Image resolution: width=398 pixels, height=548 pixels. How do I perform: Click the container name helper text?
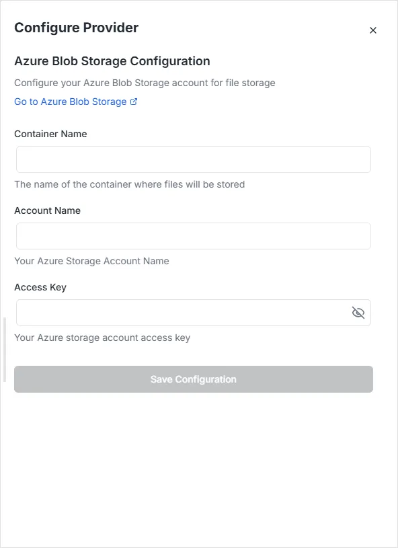[129, 184]
